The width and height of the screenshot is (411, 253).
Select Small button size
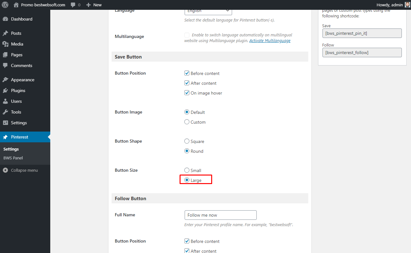(x=187, y=170)
